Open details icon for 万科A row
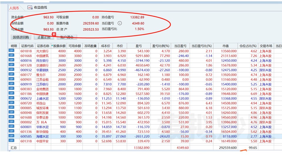This screenshot has width=282, height=158. coord(11,122)
